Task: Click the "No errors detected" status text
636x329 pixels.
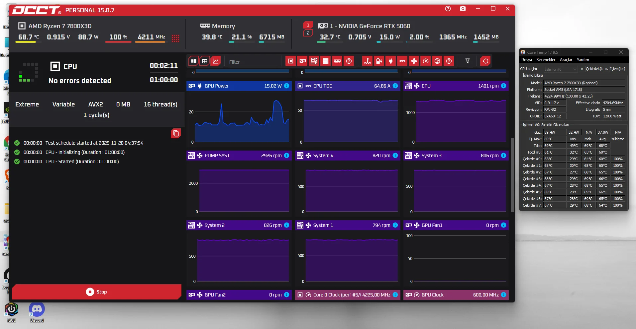Action: [x=80, y=81]
